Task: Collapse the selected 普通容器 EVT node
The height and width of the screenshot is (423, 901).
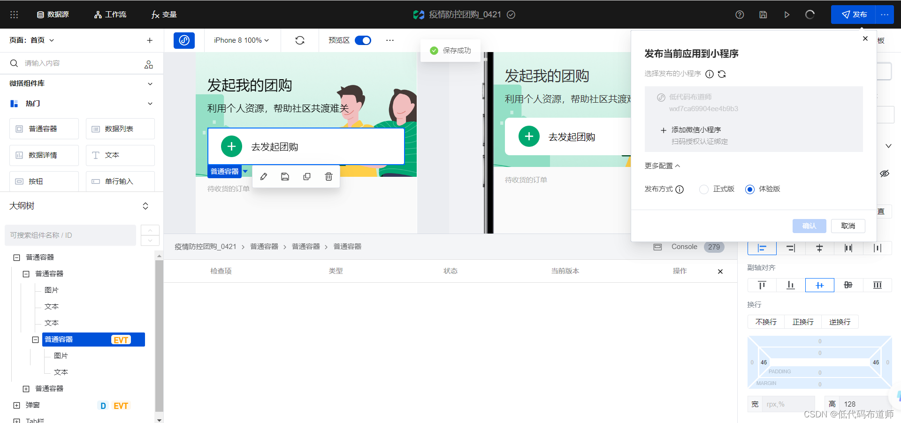Action: [35, 340]
